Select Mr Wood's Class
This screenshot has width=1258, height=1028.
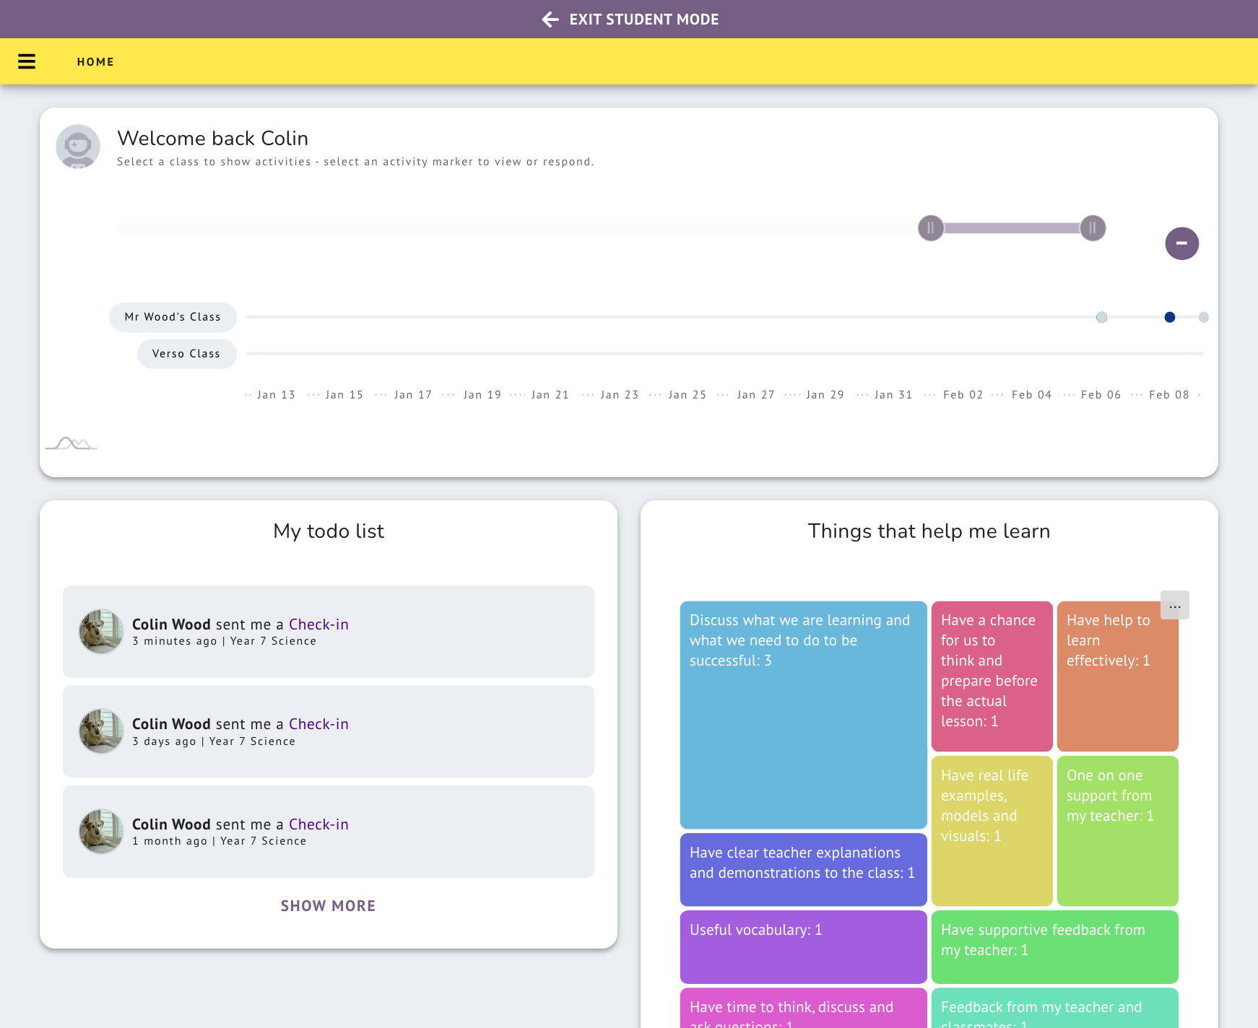pyautogui.click(x=173, y=317)
